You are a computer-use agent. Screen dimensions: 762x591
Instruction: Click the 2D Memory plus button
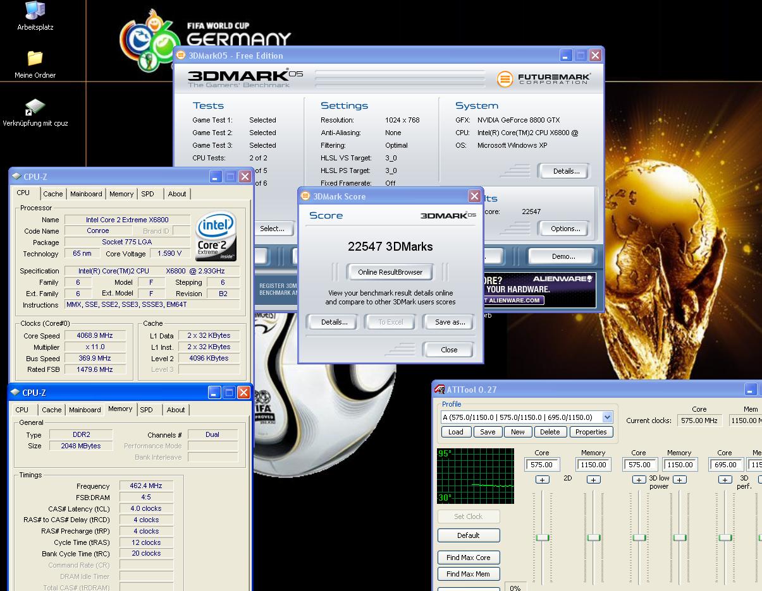click(x=593, y=480)
